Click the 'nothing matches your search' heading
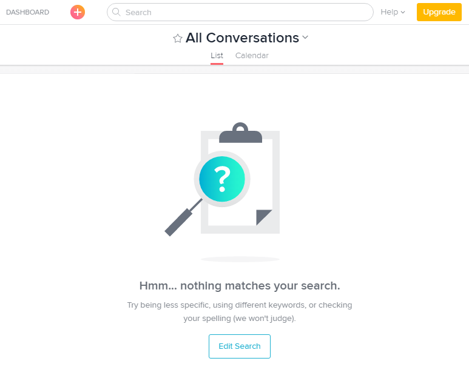This screenshot has height=367, width=469. pyautogui.click(x=240, y=286)
